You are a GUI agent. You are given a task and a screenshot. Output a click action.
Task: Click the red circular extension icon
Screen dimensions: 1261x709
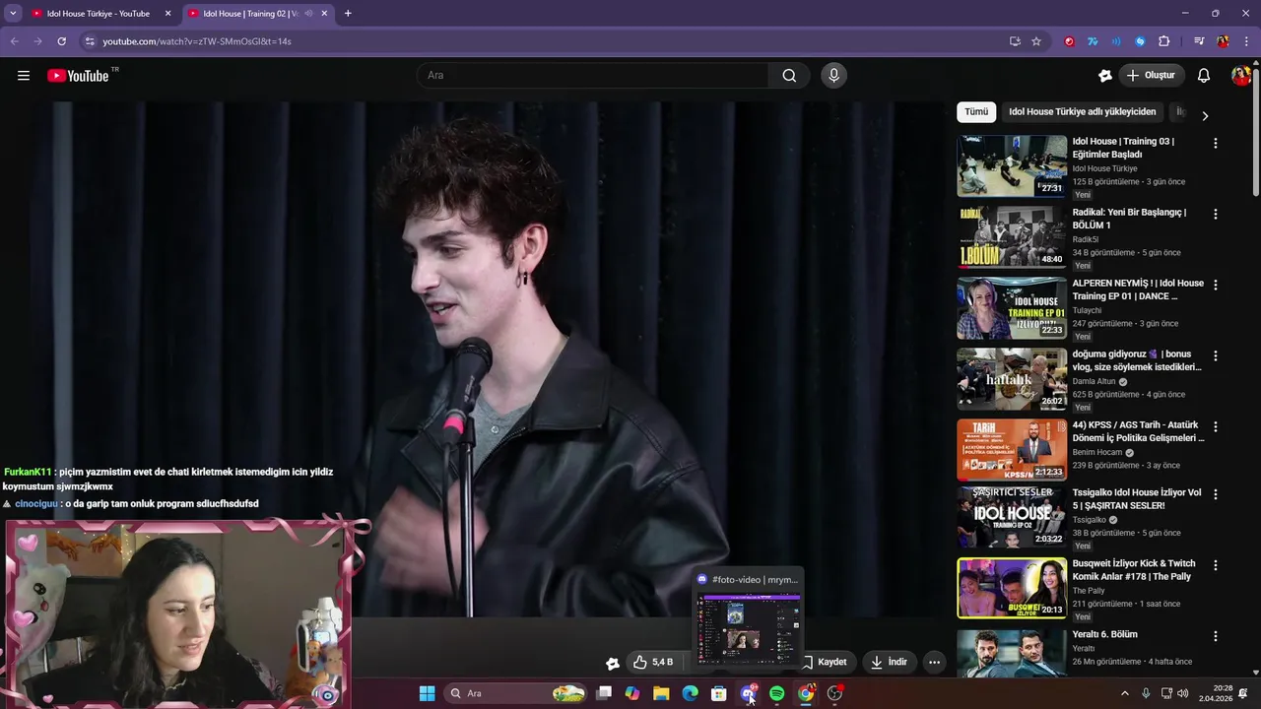point(1069,41)
